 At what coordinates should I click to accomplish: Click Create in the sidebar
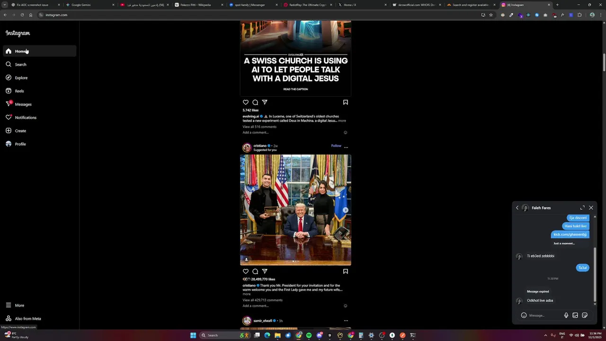(x=40, y=131)
